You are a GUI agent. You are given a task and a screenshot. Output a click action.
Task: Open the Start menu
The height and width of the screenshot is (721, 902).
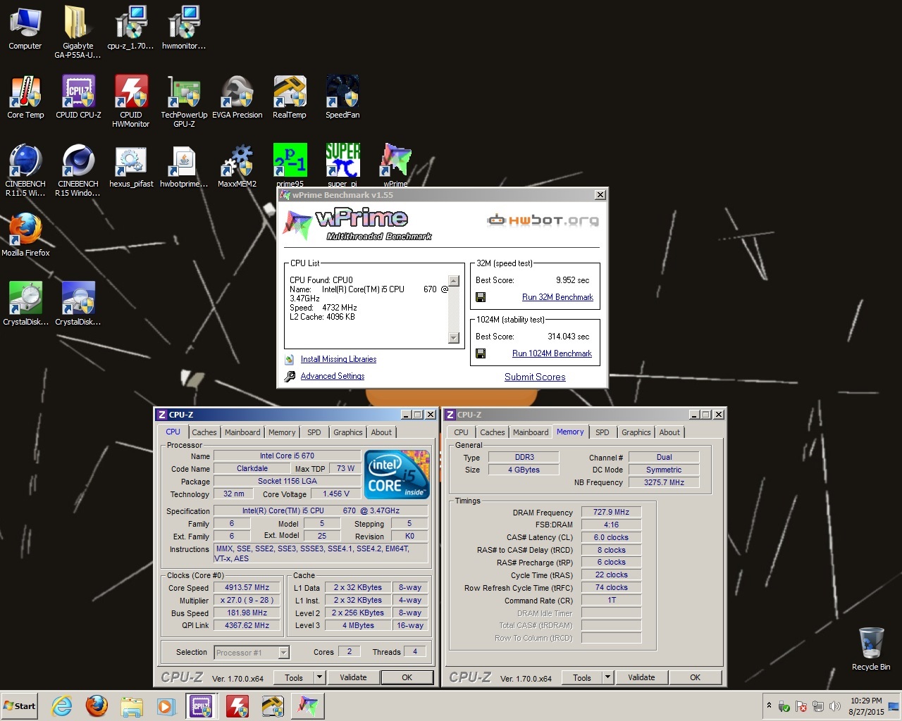pyautogui.click(x=20, y=706)
